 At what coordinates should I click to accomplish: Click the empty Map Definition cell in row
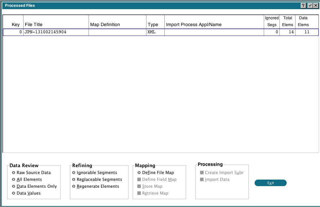117,32
